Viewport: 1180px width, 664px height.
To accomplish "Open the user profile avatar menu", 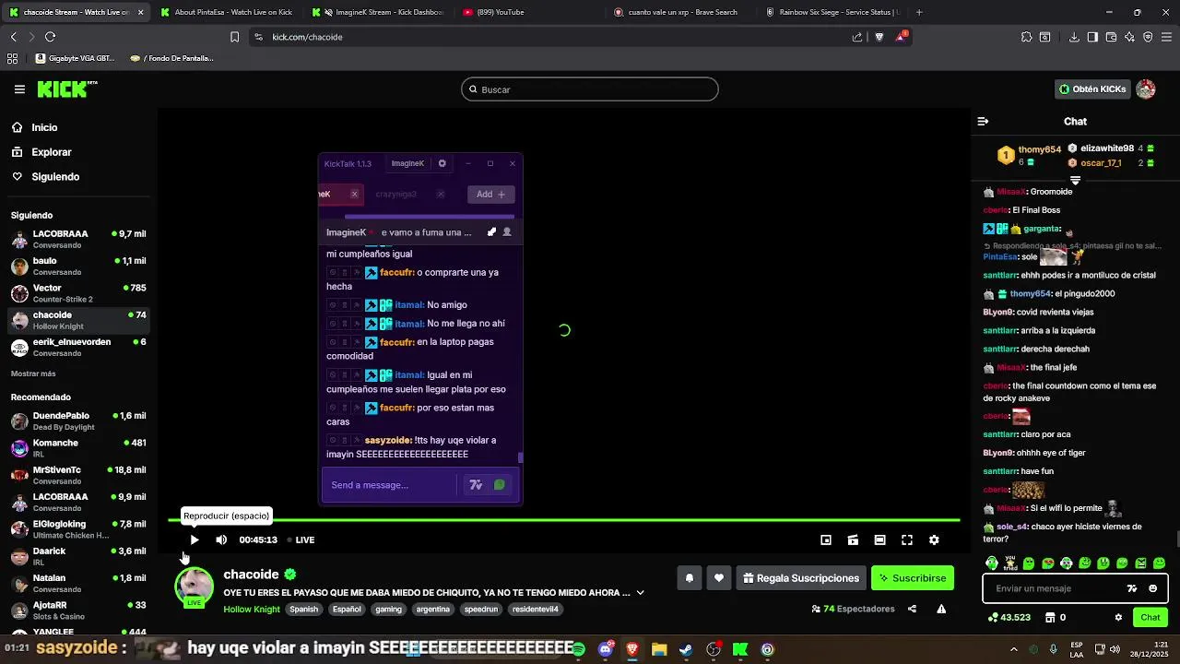I will pyautogui.click(x=1146, y=89).
